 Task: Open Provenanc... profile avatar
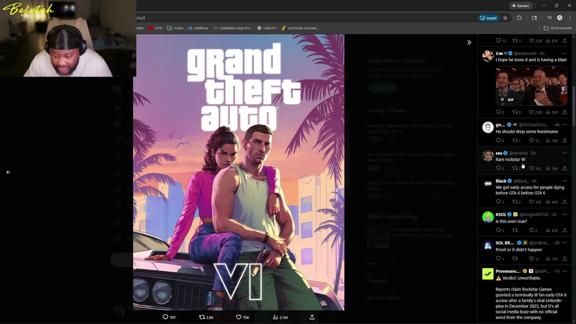point(488,274)
